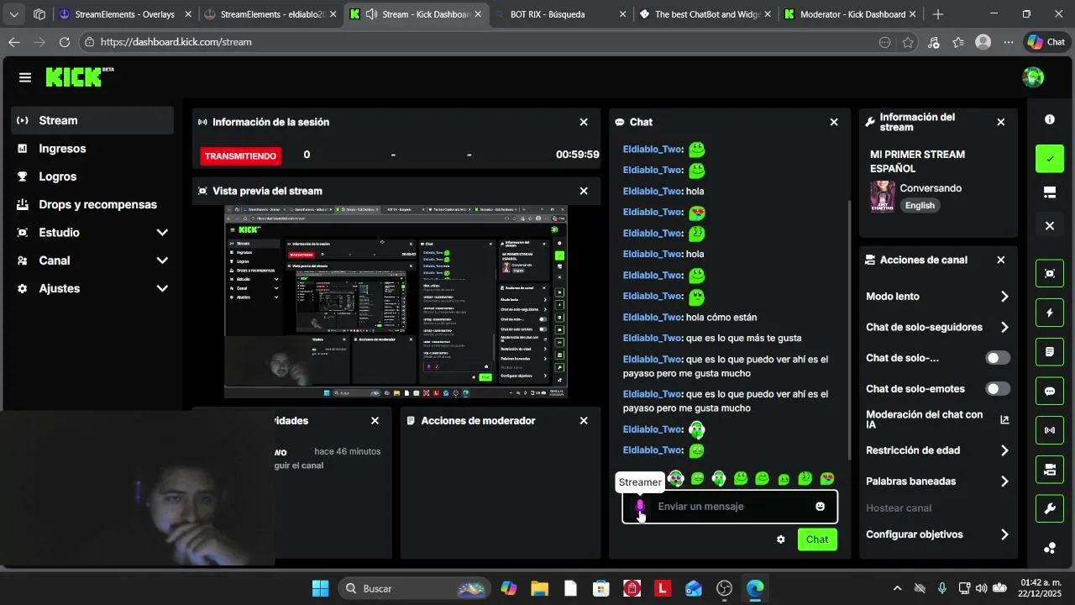Select Stream in left menu

(x=92, y=120)
